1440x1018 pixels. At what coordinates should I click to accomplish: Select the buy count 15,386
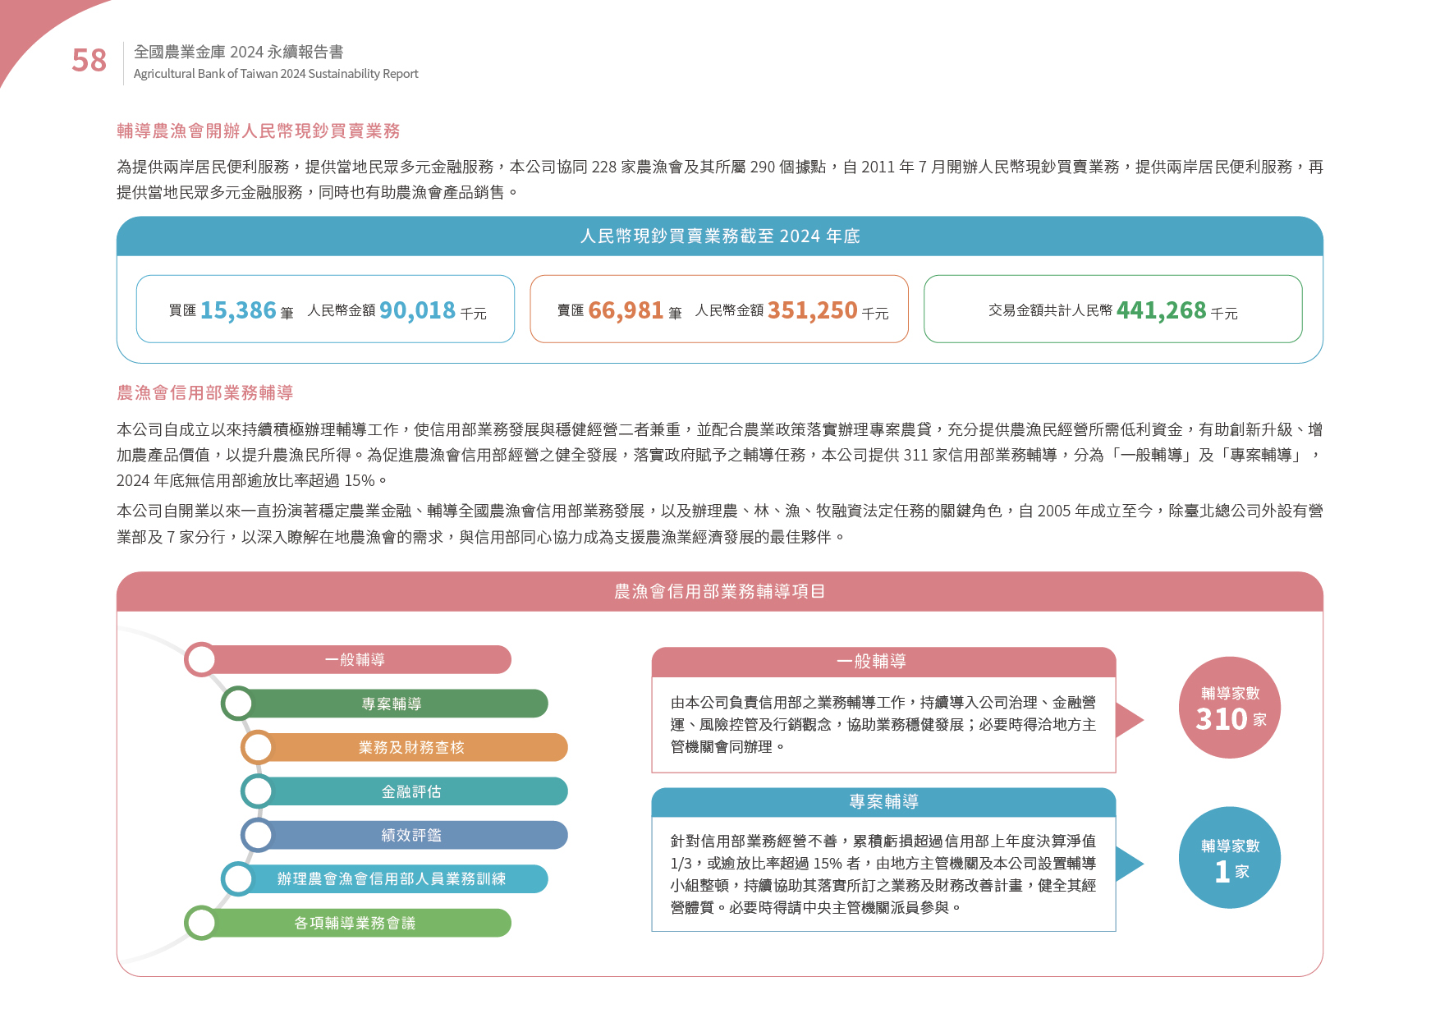(x=238, y=310)
